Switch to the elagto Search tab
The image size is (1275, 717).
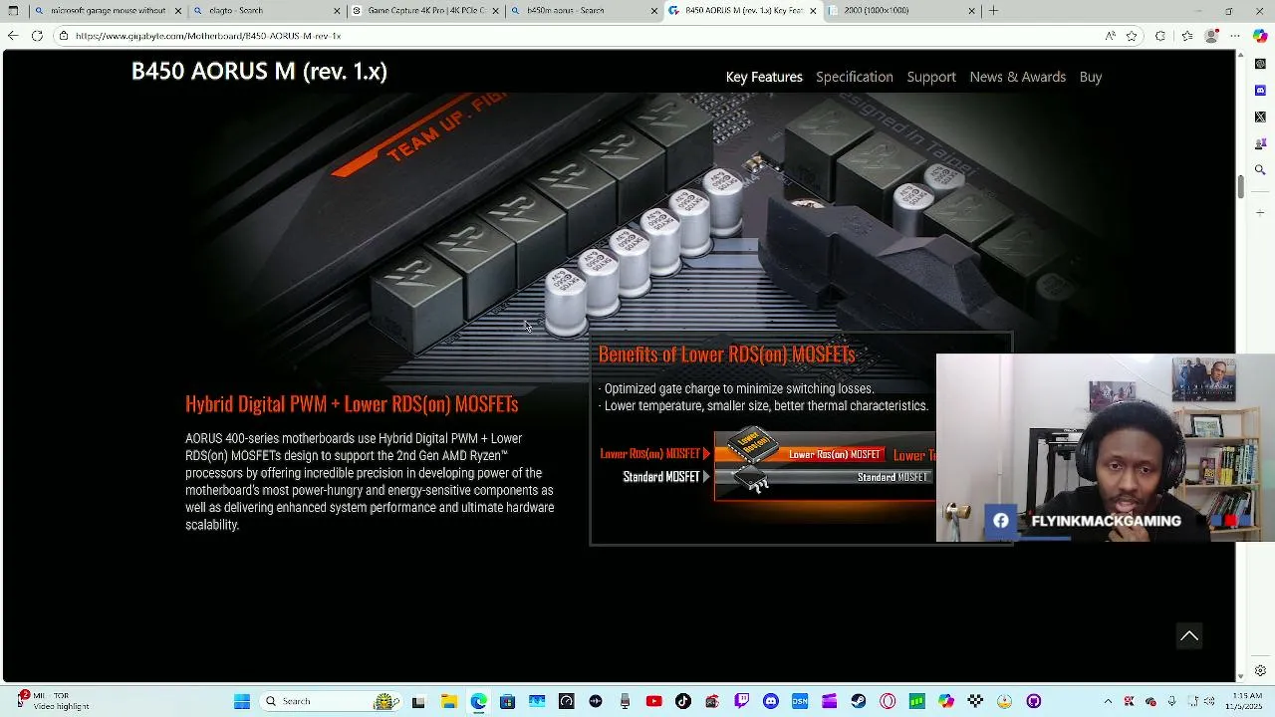click(x=266, y=11)
